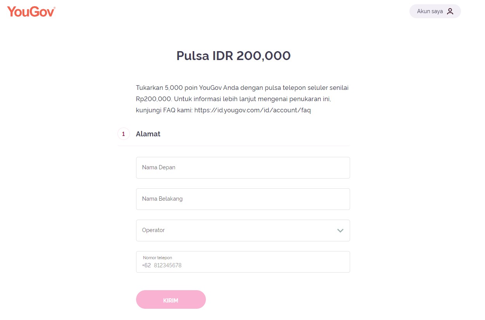Open the Operator selection dropdown
485x320 pixels.
pos(243,231)
